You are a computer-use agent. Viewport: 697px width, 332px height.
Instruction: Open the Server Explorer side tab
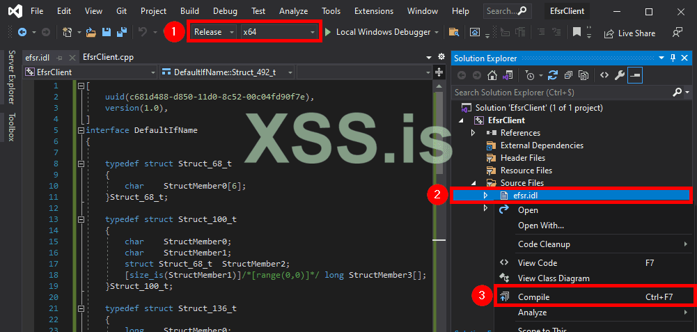coord(12,77)
